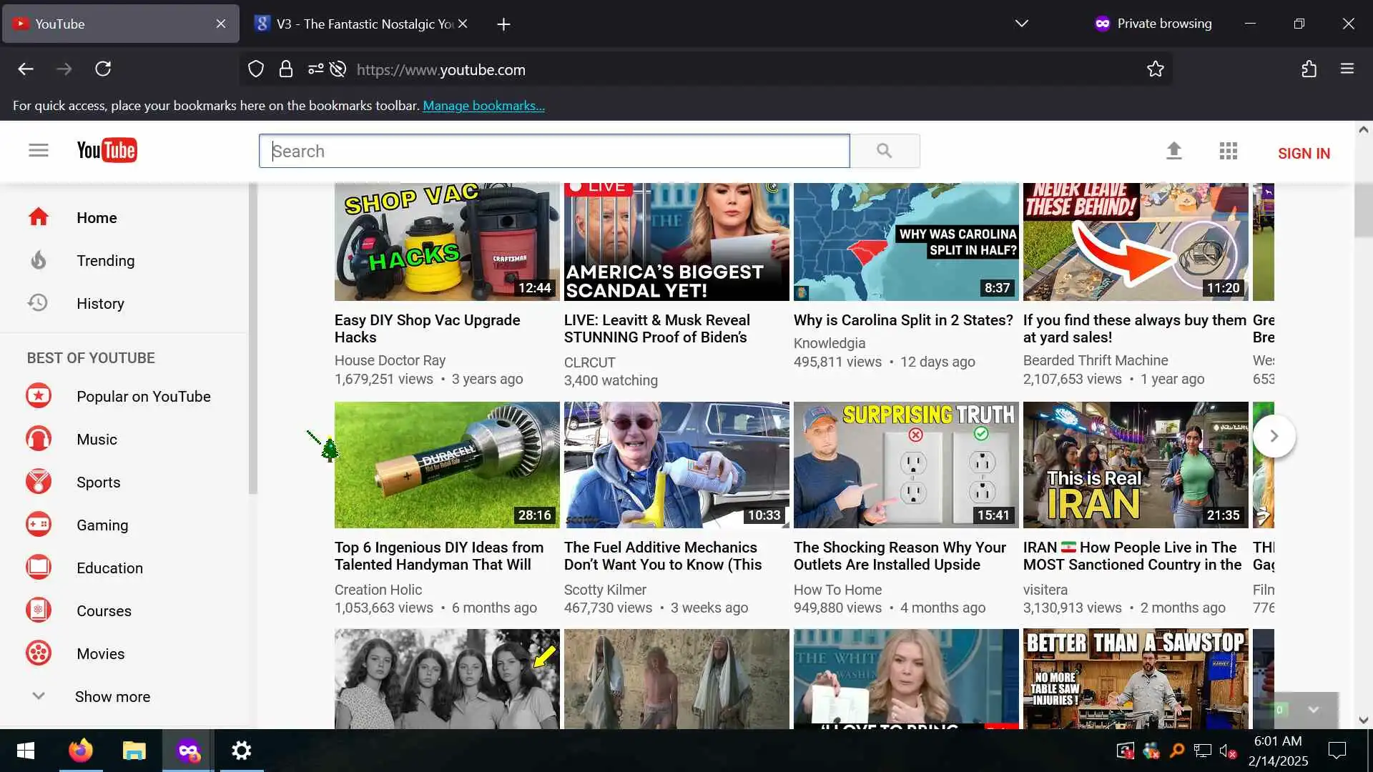
Task: Select Gaming under Best of YouTube
Action: point(102,525)
